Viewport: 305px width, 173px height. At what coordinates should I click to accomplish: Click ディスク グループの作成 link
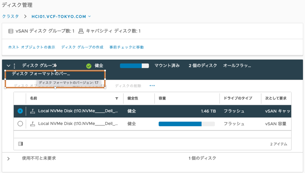coord(82,47)
